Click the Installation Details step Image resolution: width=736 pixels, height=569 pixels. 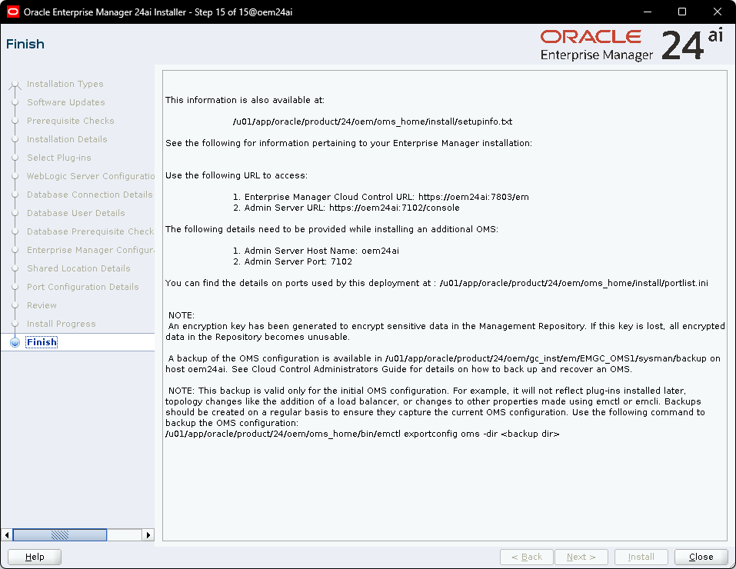(x=67, y=139)
